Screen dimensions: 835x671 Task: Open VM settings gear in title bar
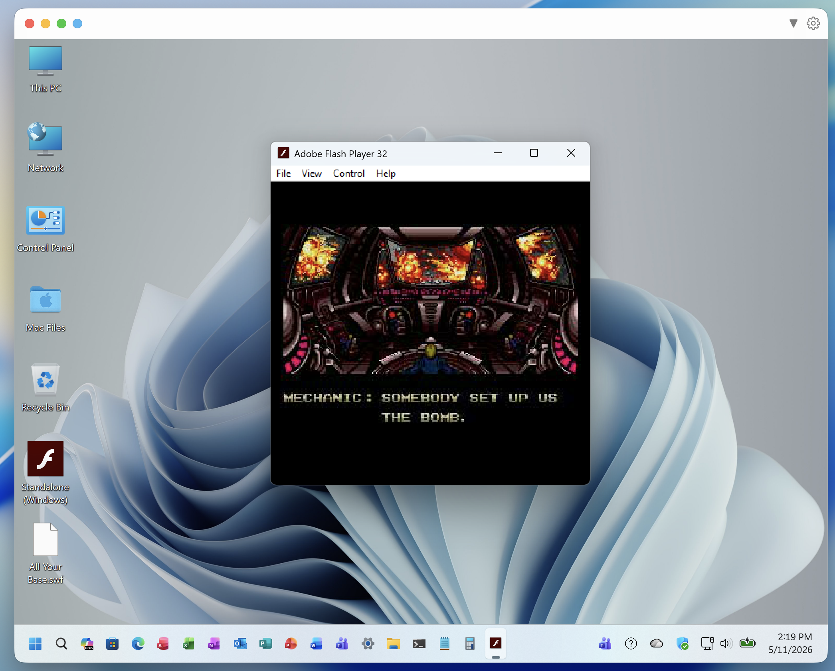(x=813, y=23)
